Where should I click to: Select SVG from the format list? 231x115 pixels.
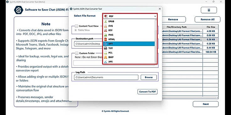tap(129, 26)
